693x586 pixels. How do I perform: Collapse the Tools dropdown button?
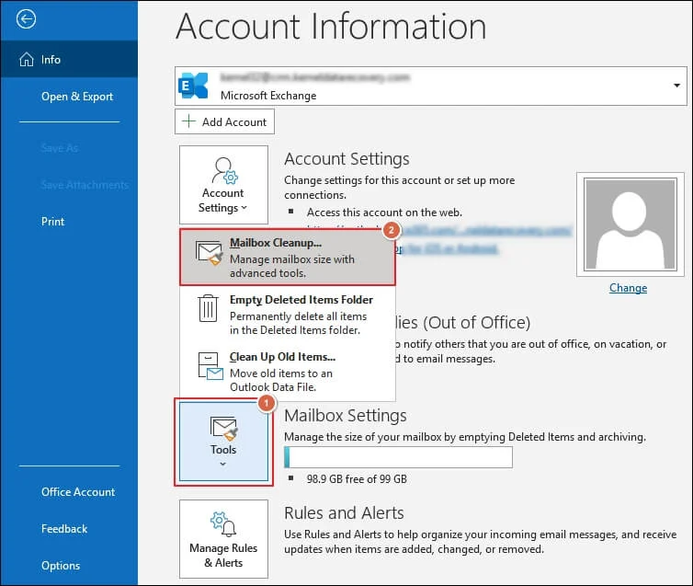click(223, 440)
